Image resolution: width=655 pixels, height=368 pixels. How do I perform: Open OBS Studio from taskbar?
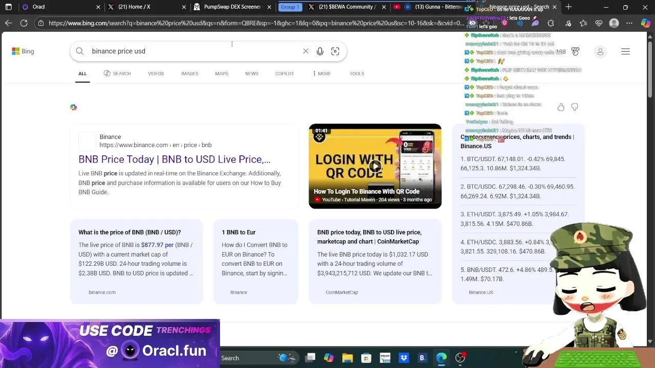point(460,358)
